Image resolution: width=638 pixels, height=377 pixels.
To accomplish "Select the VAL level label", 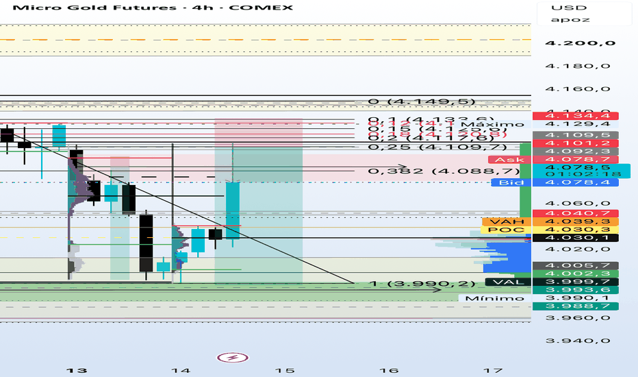I will pyautogui.click(x=508, y=282).
